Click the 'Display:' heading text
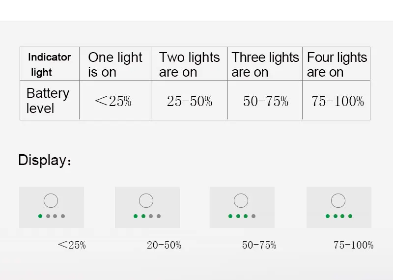The image size is (393, 280). (45, 160)
